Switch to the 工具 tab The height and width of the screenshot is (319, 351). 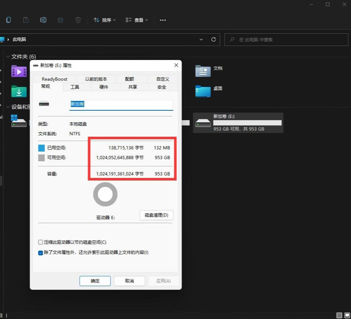[75, 87]
